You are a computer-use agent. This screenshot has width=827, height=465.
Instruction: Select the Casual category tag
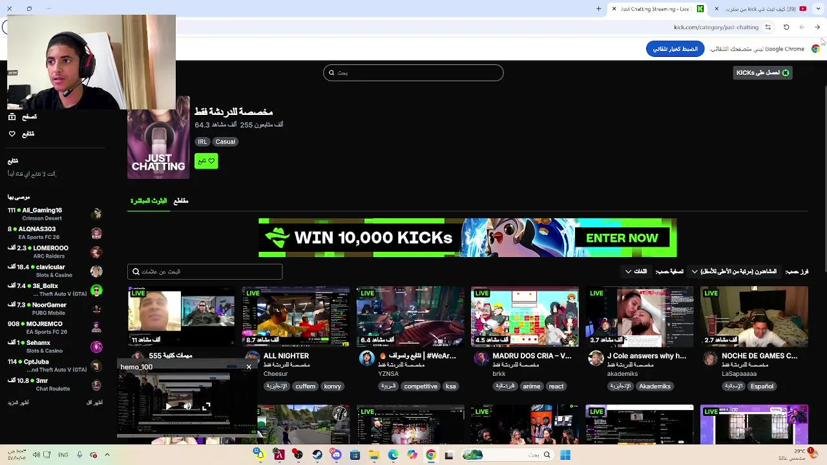click(225, 141)
